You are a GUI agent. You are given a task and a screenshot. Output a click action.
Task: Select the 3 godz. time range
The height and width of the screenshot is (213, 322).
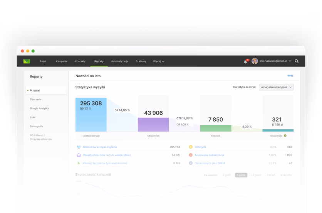(x=227, y=175)
